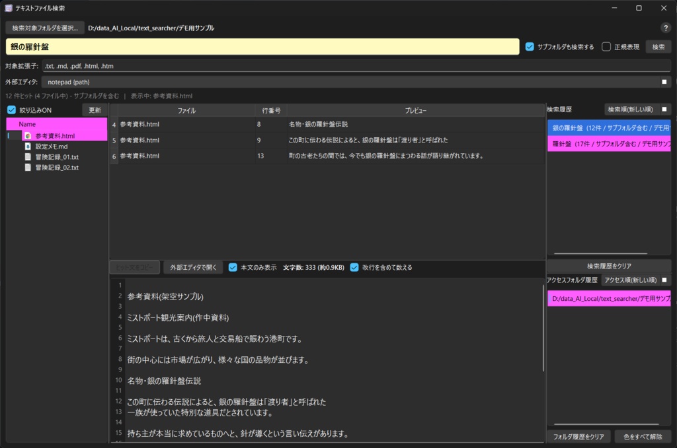Viewport: 677px width, 448px height.
Task: Click the 外部エディタで開く button
Action: click(x=193, y=267)
